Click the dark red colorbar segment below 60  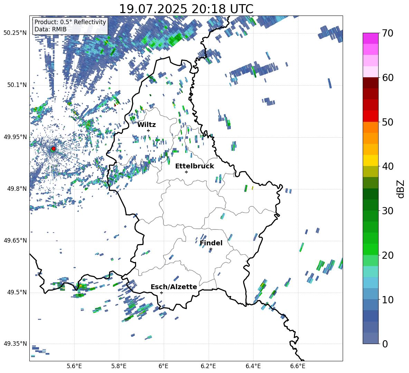tap(370, 83)
